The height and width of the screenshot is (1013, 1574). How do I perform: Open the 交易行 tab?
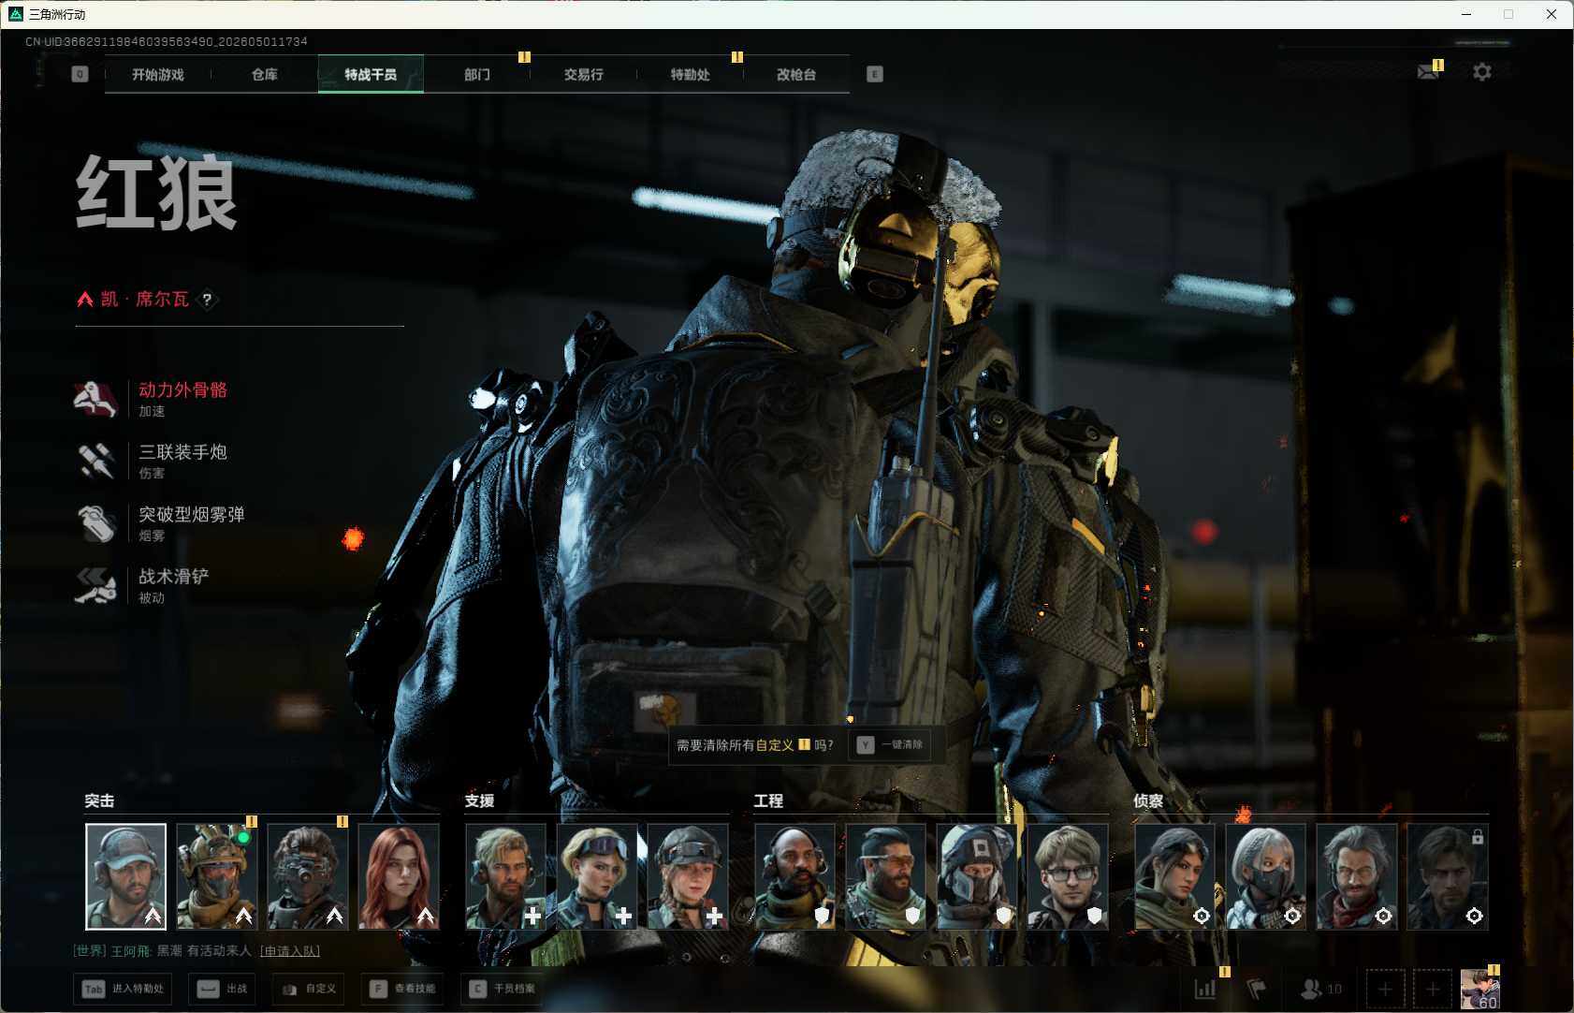(583, 74)
